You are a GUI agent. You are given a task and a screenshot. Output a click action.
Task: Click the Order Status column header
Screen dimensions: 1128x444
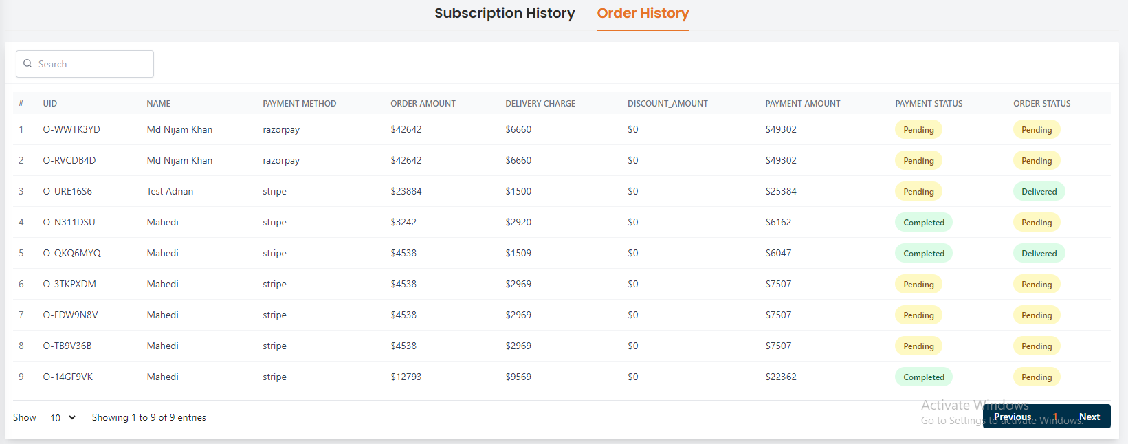1041,104
